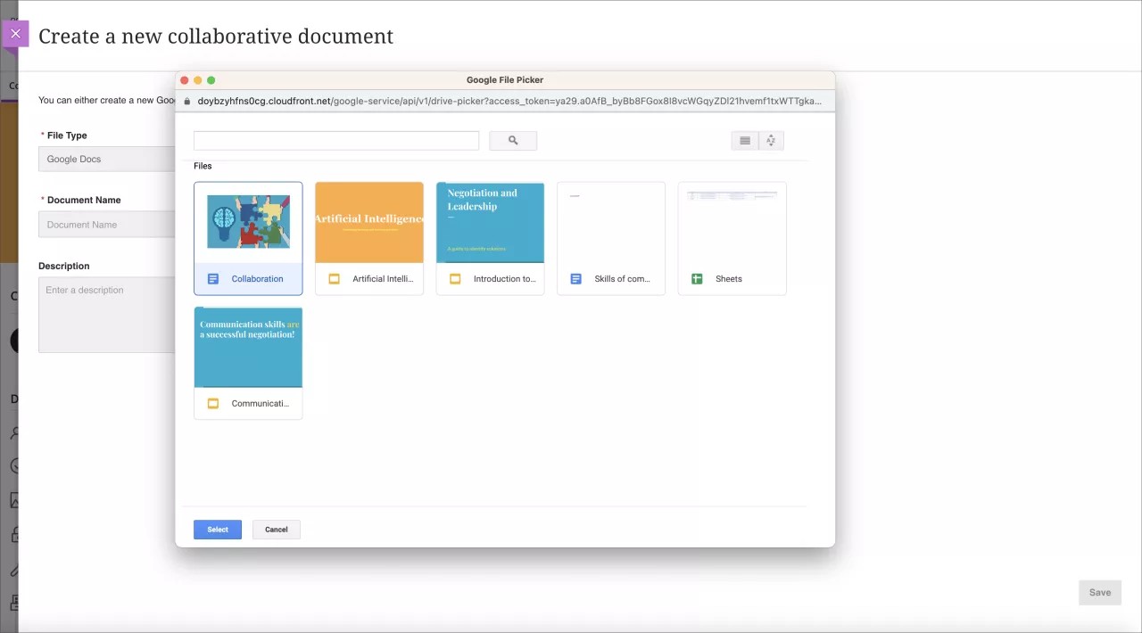Screen dimensions: 1142x633
Task: Open the File Type dropdown showing Google Docs
Action: point(106,159)
